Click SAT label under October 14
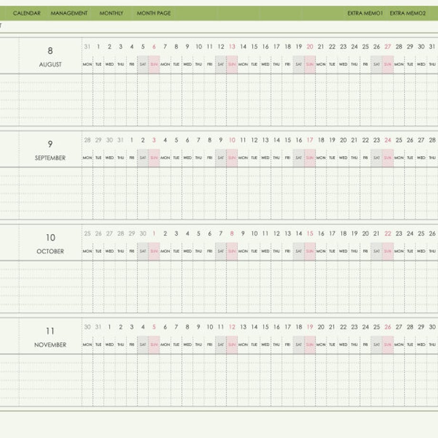 [299, 251]
